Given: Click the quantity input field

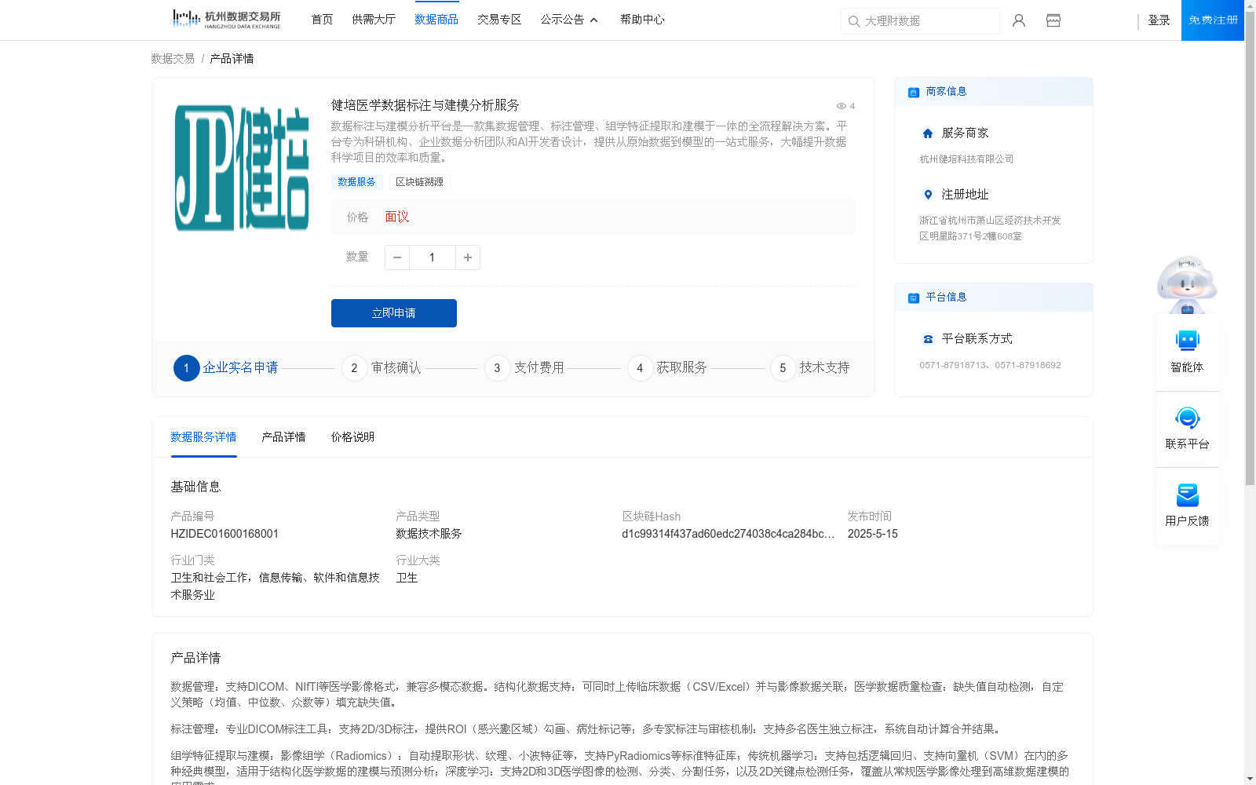Looking at the screenshot, I should (433, 257).
